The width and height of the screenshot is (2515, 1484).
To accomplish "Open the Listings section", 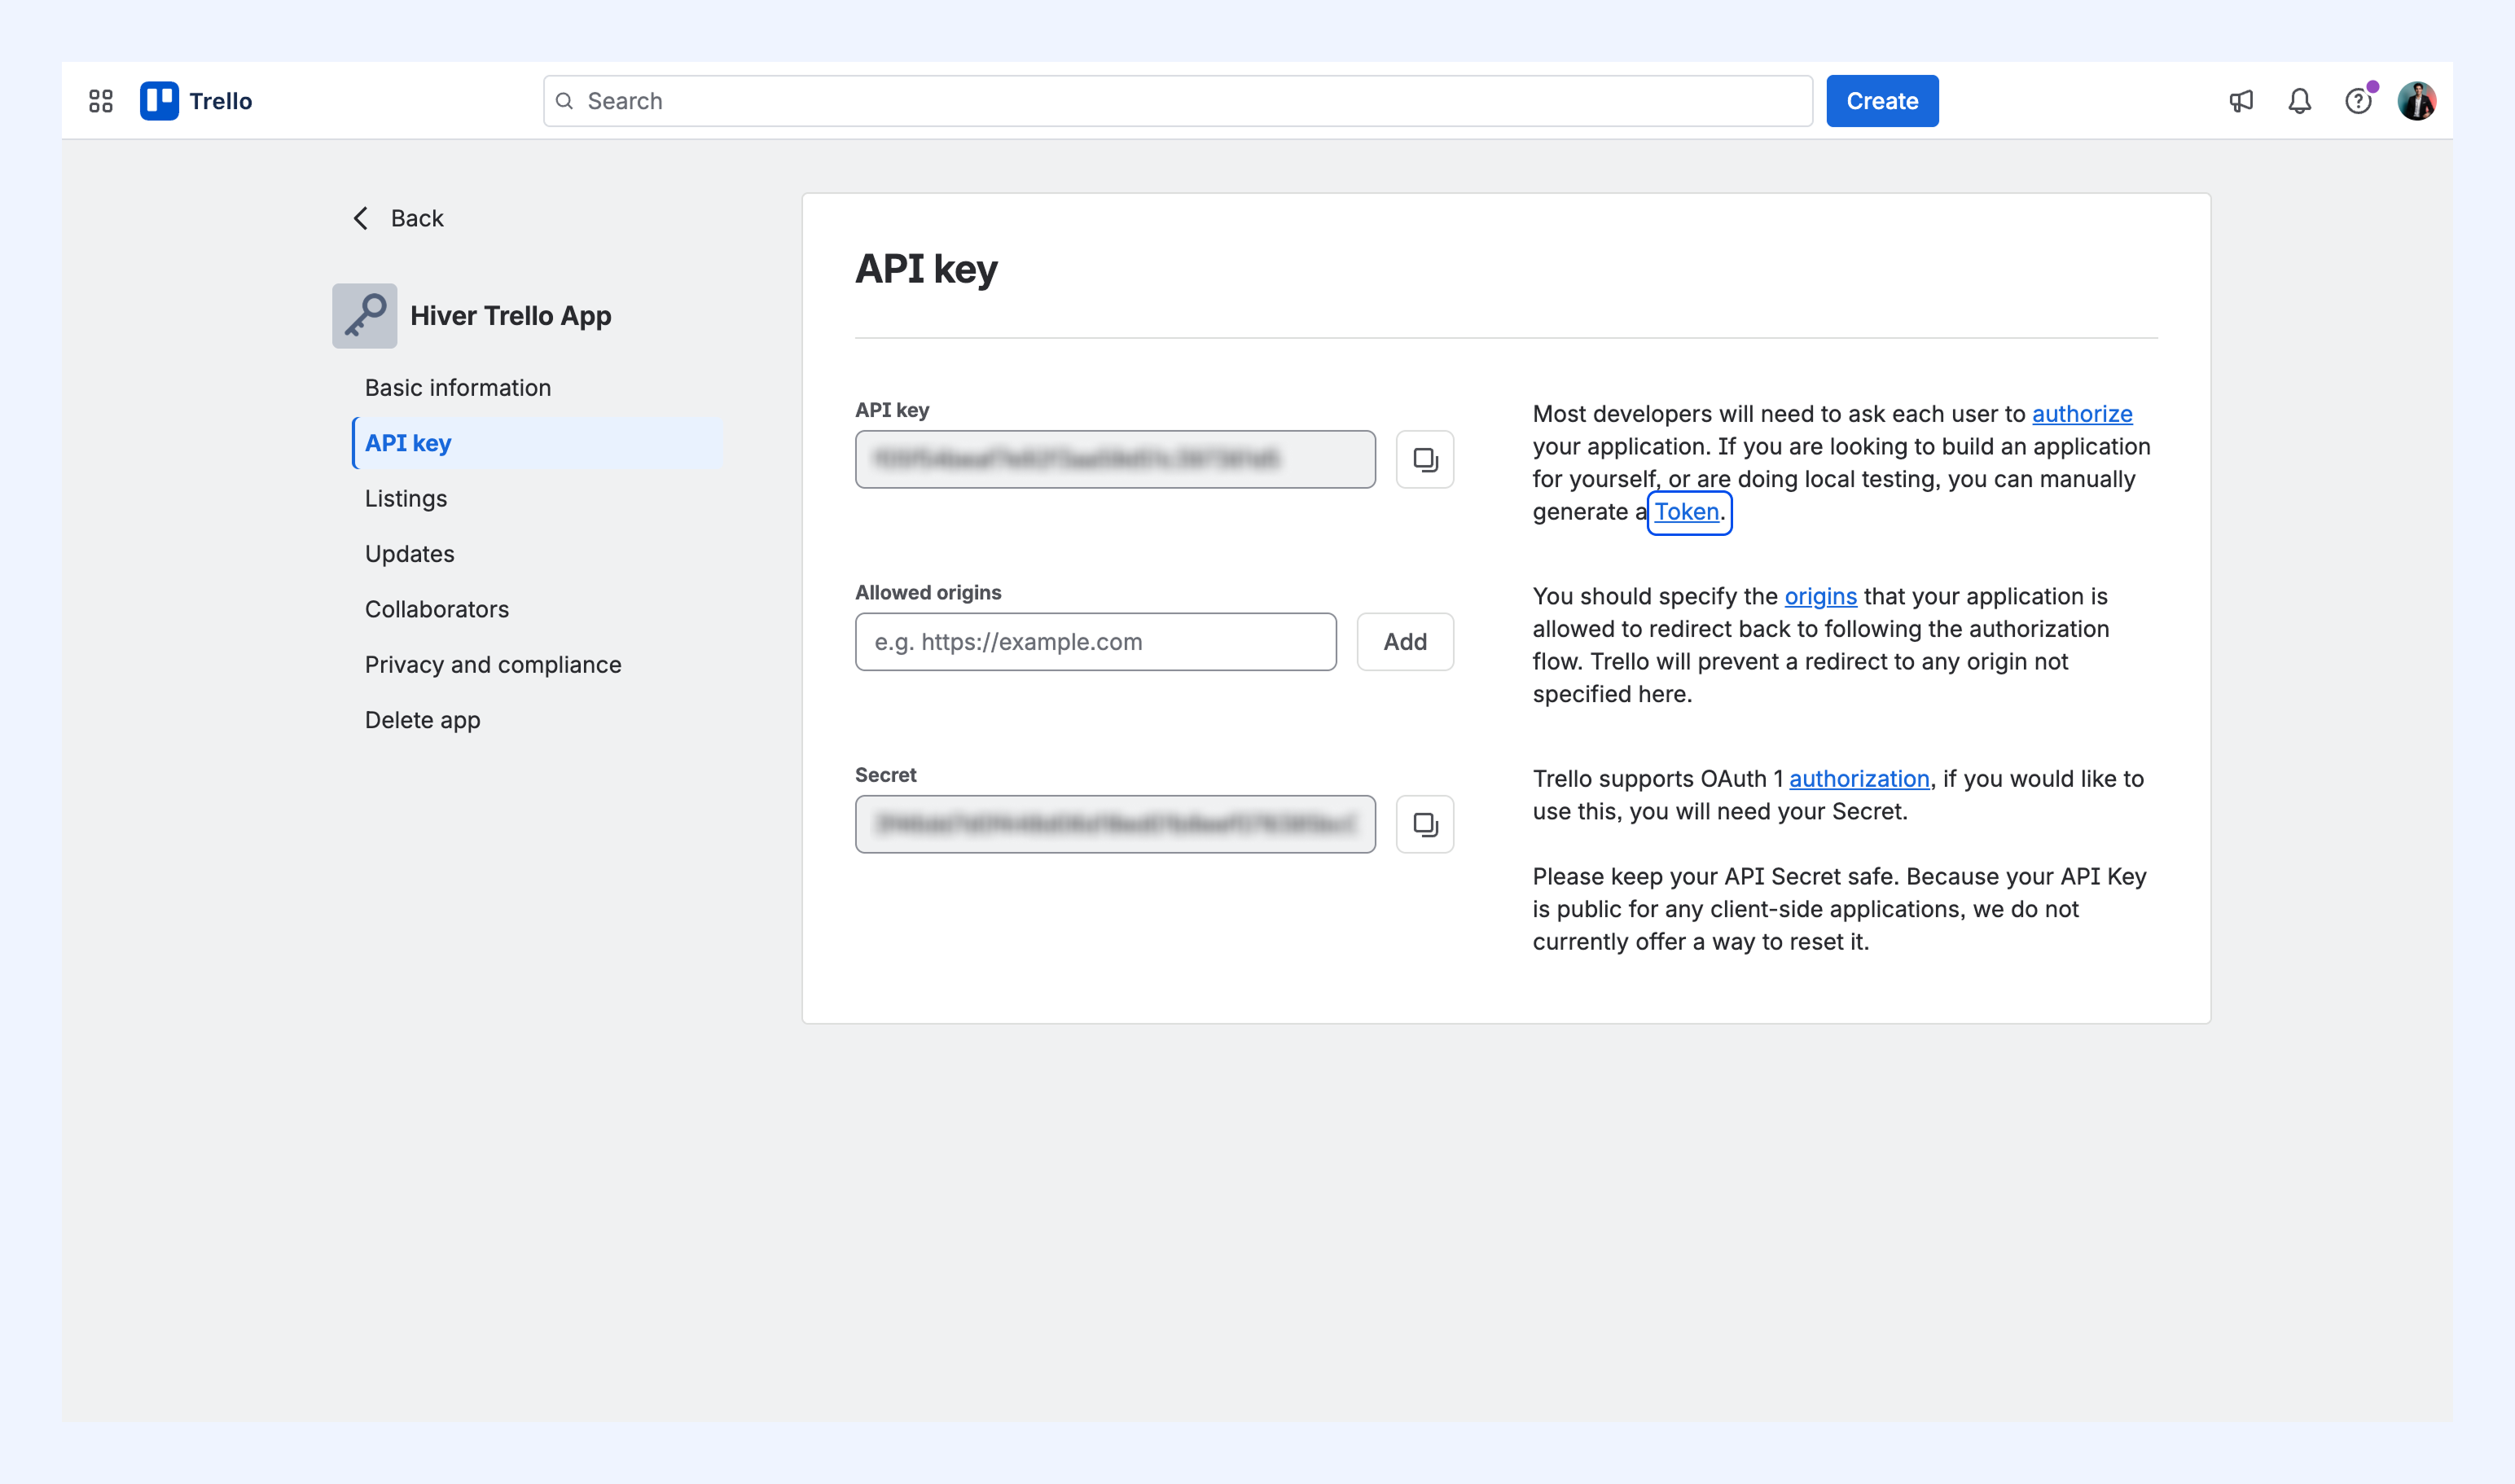I will tap(406, 499).
